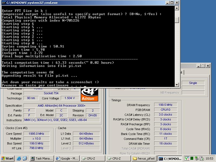Click the Internet Explorer quick launch icon
The width and height of the screenshot is (216, 162).
19,158
